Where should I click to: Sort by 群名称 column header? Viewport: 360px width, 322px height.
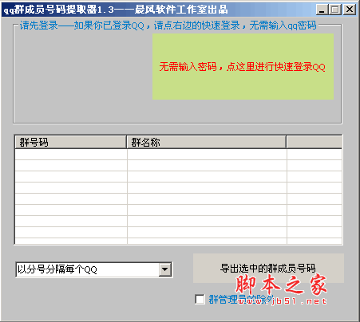click(x=207, y=142)
